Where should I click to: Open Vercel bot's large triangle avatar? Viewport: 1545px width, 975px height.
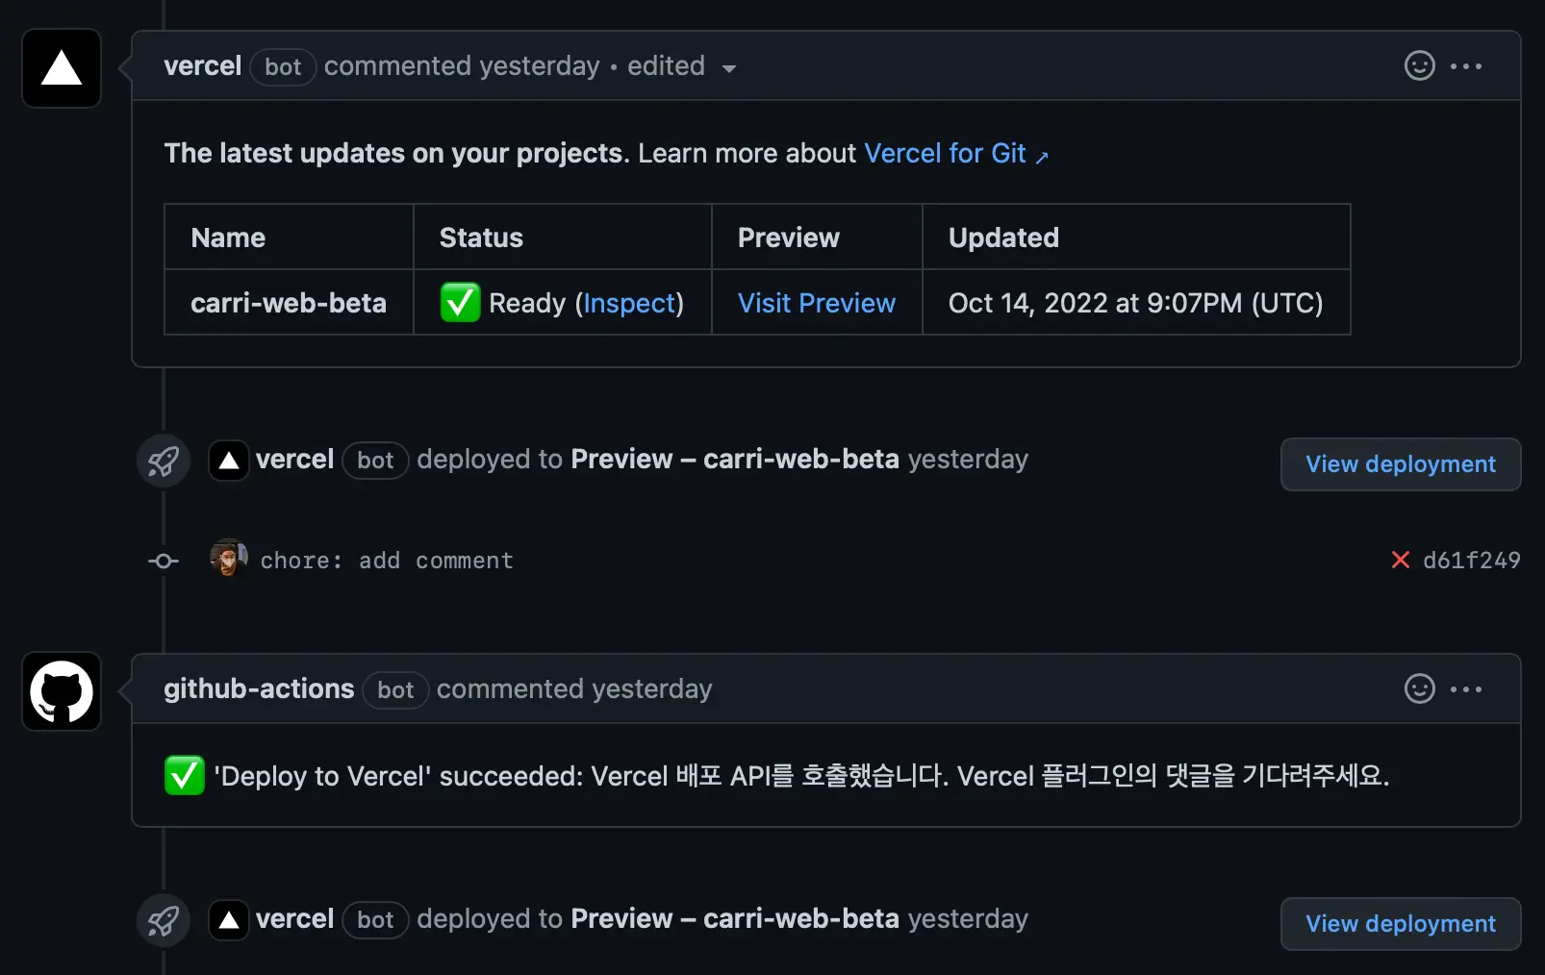[62, 68]
